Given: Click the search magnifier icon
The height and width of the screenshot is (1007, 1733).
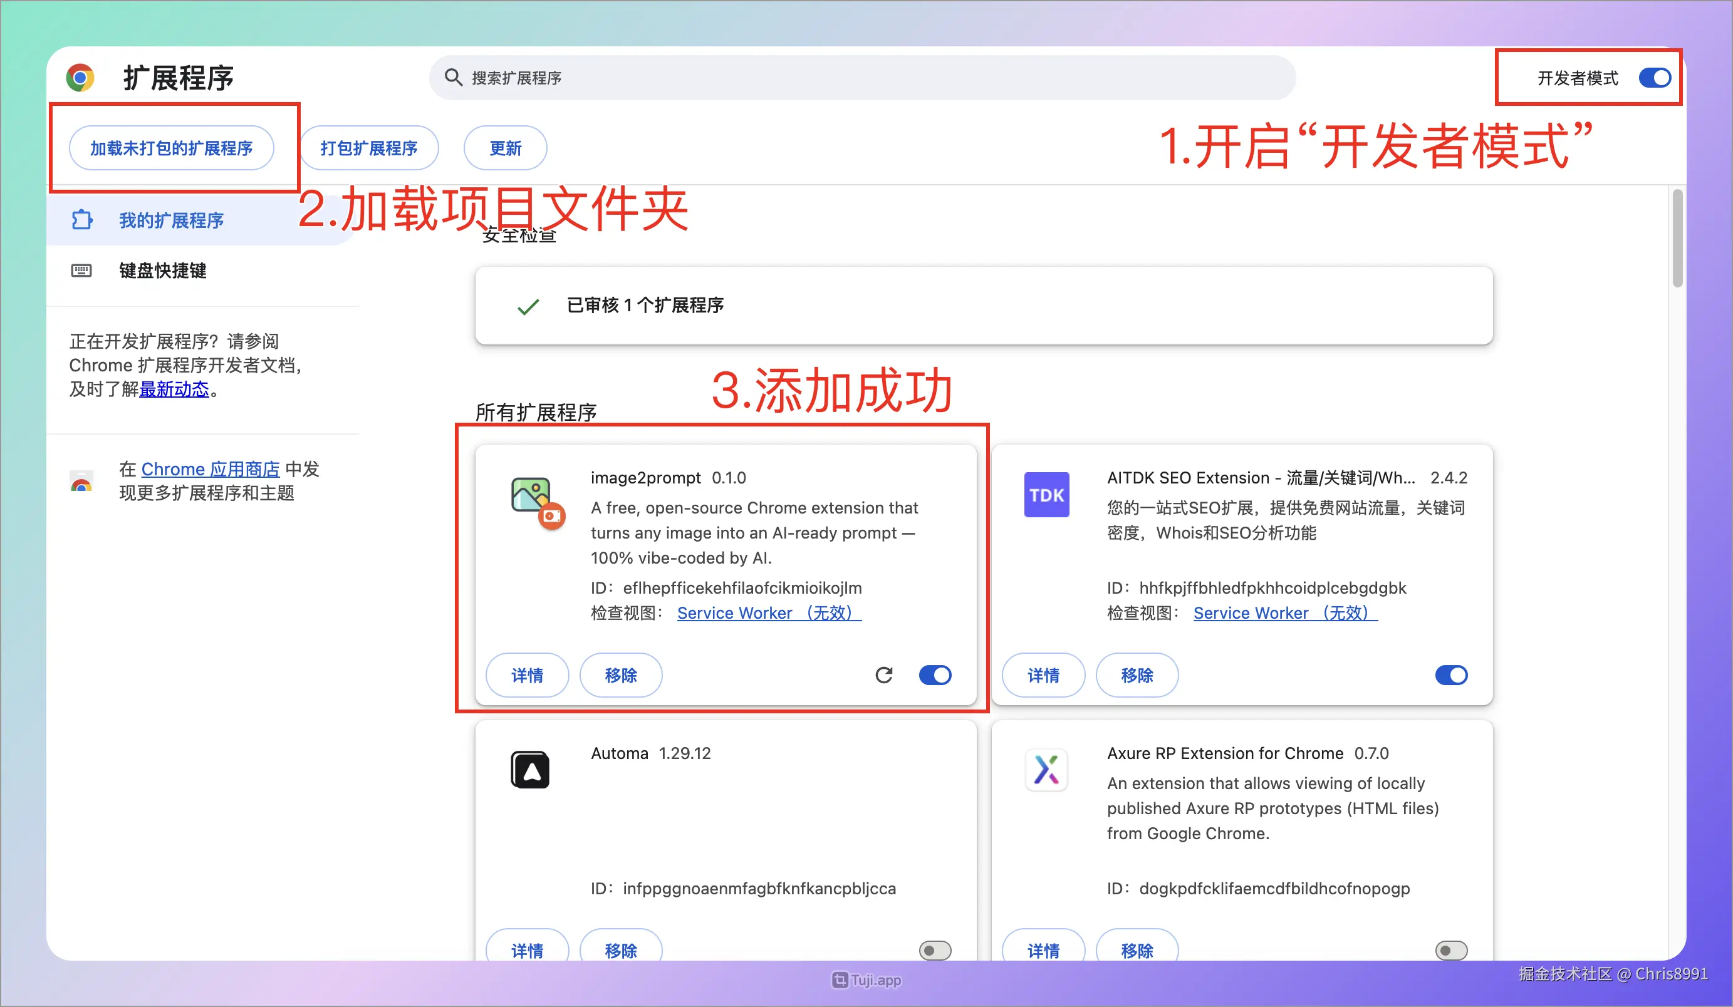Looking at the screenshot, I should 452,77.
